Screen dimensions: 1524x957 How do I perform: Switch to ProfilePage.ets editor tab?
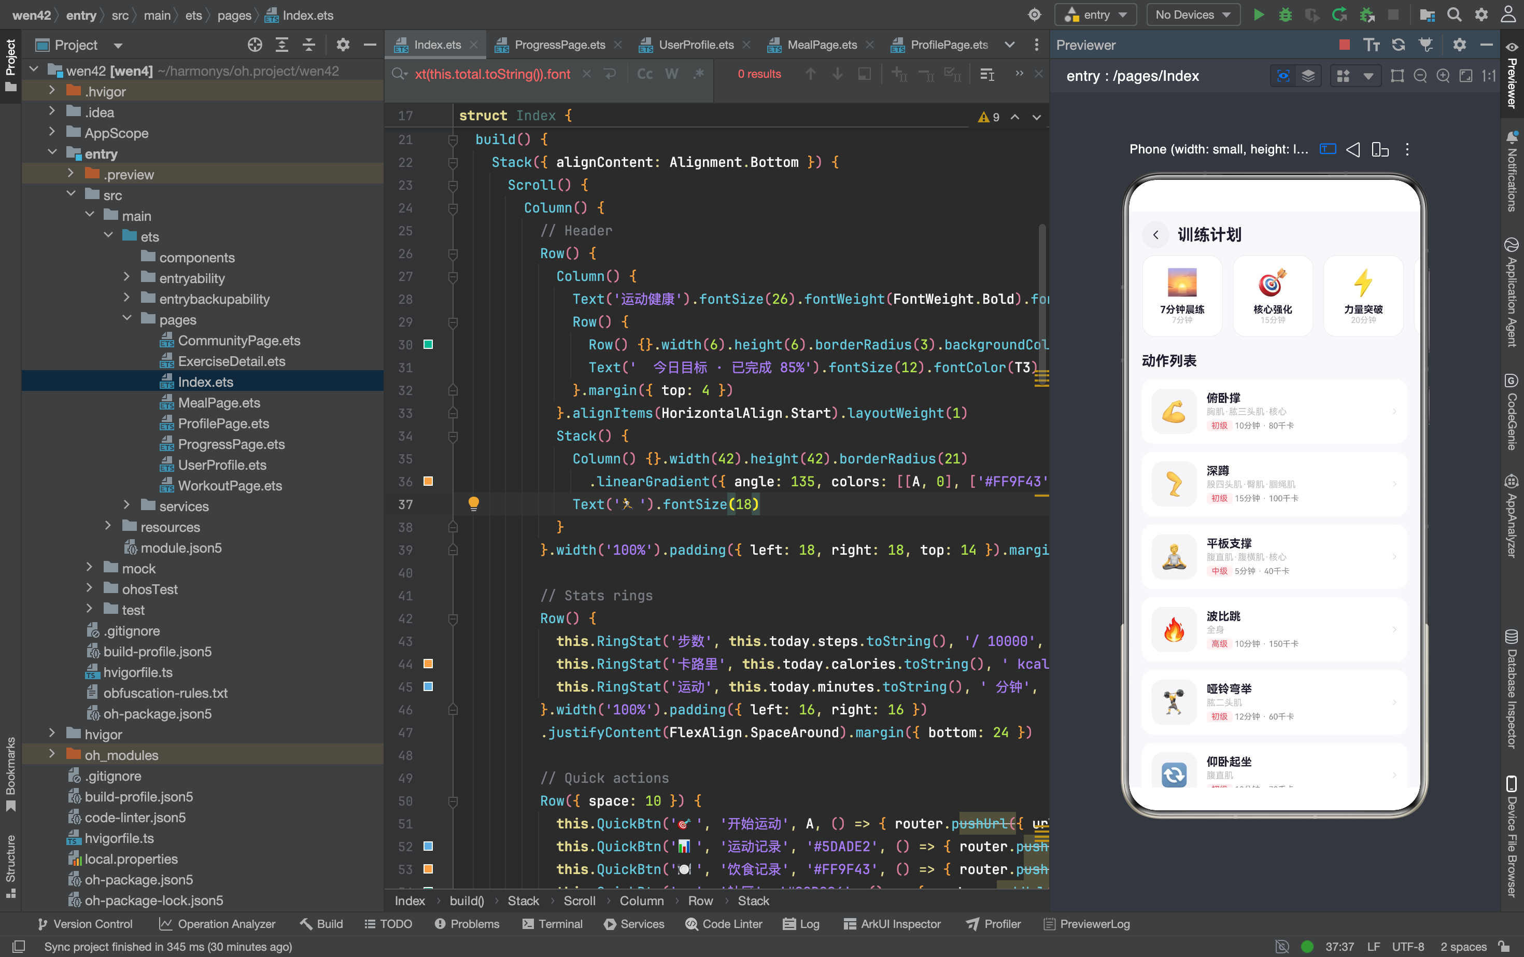948,44
